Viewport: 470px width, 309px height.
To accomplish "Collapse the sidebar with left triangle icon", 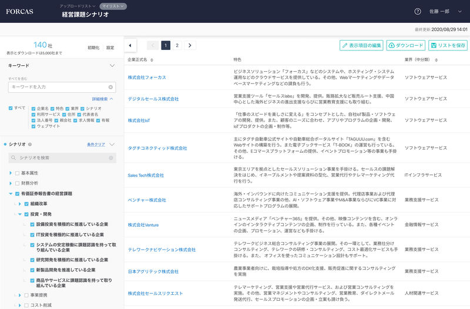I will click(x=130, y=46).
